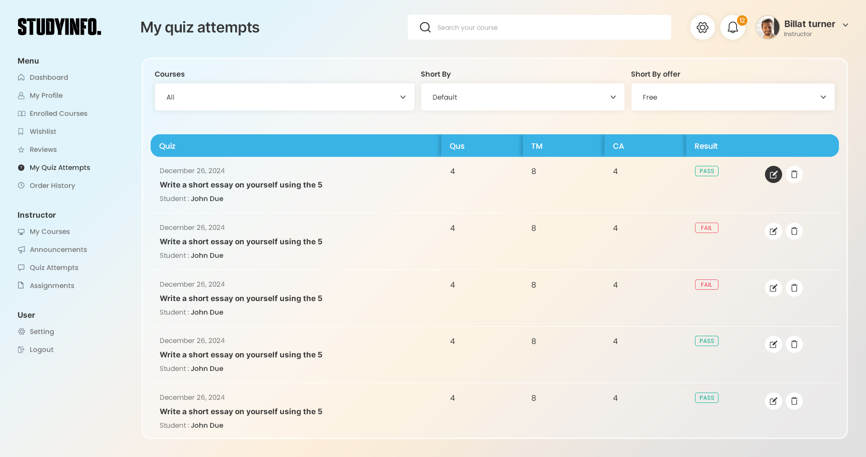Screen dimensions: 866x457
Task: Expand the Short By Default dropdown
Action: (x=522, y=97)
